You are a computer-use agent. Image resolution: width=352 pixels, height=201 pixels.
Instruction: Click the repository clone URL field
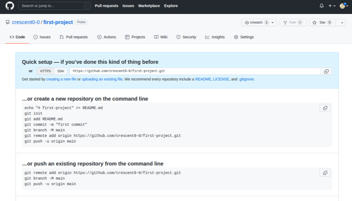pos(195,71)
